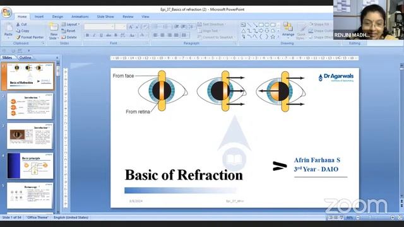Open the Font size combo box

coord(121,26)
